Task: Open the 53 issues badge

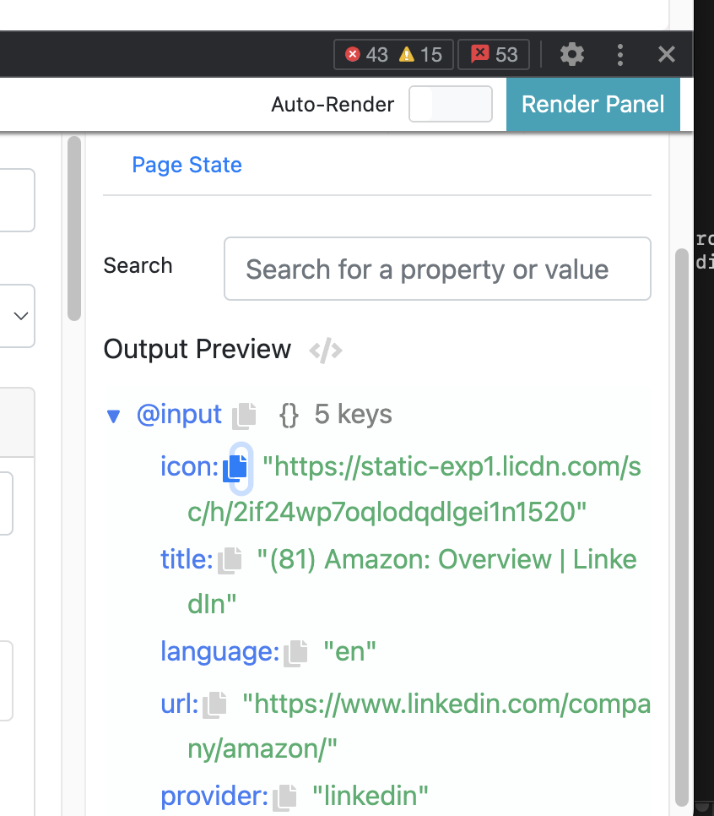Action: [494, 54]
